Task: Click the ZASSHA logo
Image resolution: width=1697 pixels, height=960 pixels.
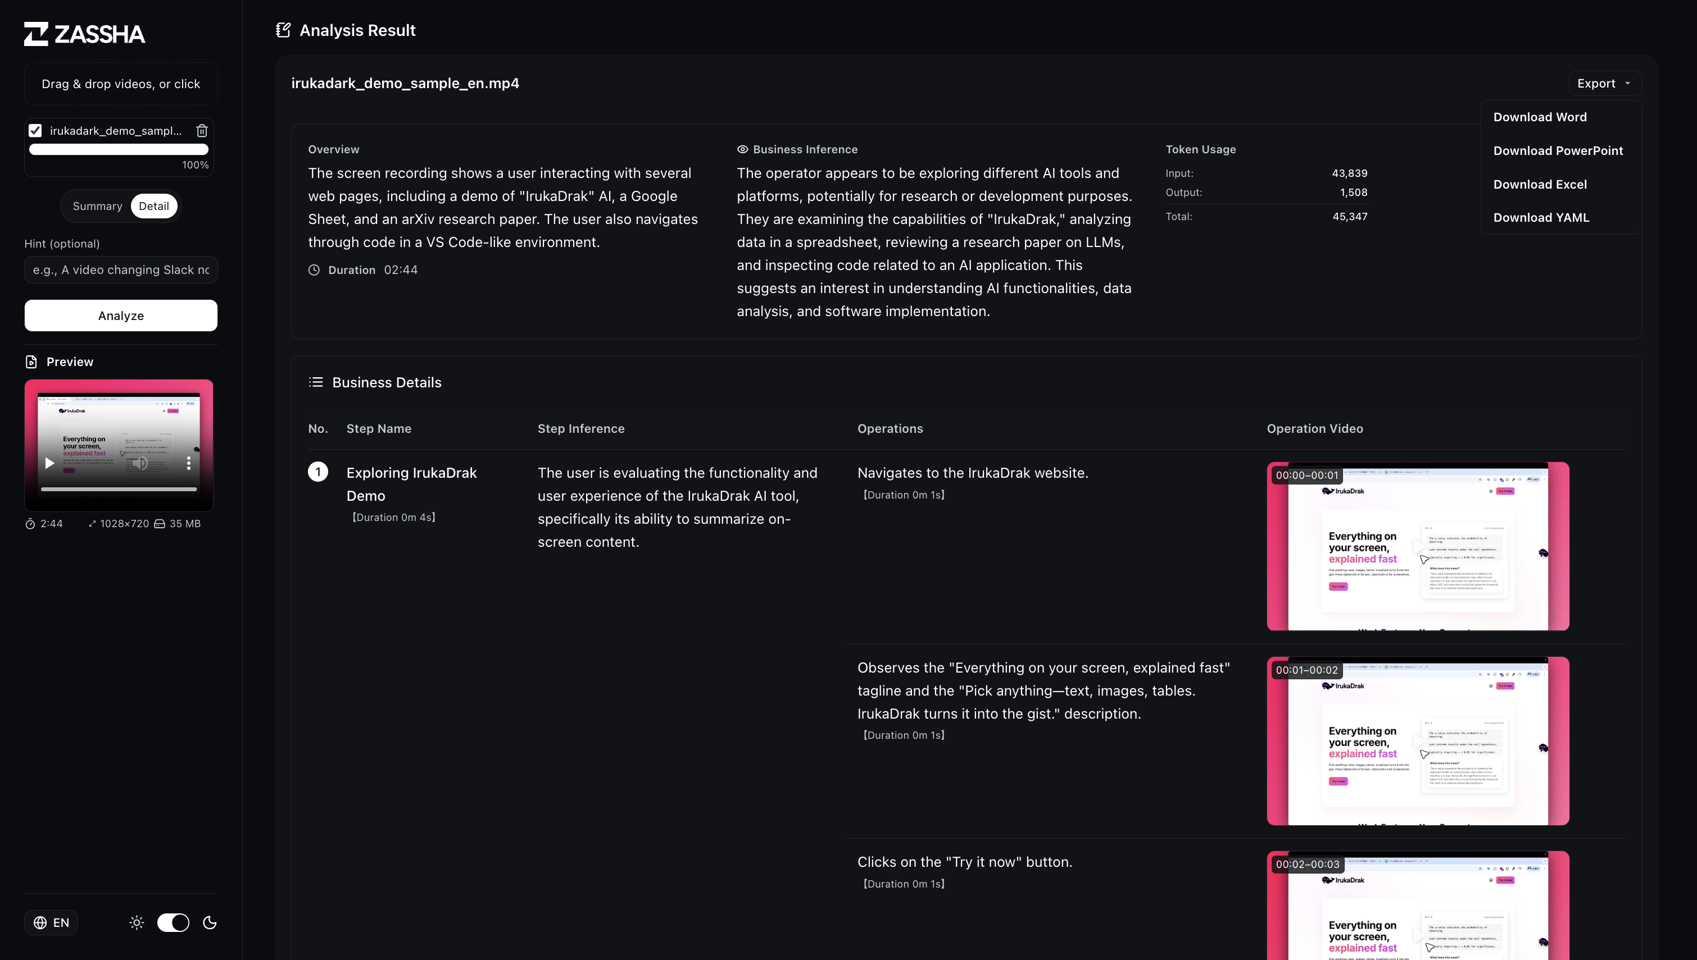Action: [x=84, y=34]
